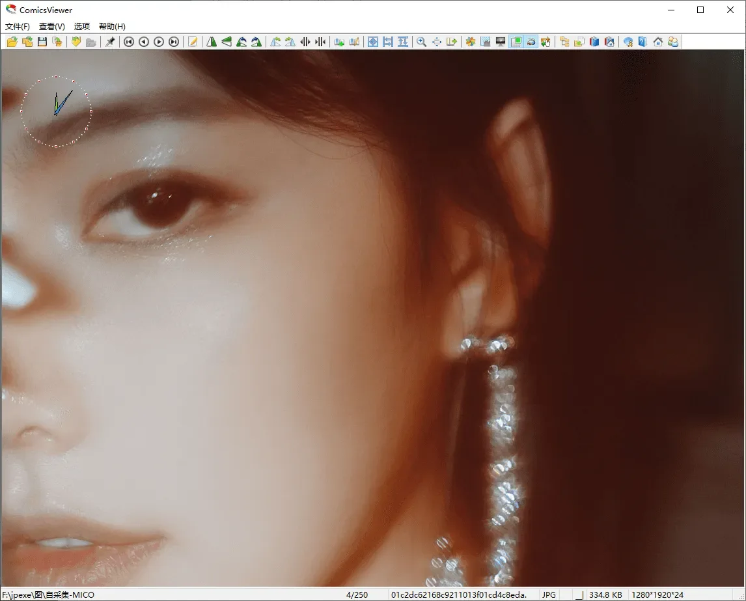
Task: Go to the previous image
Action: (144, 42)
